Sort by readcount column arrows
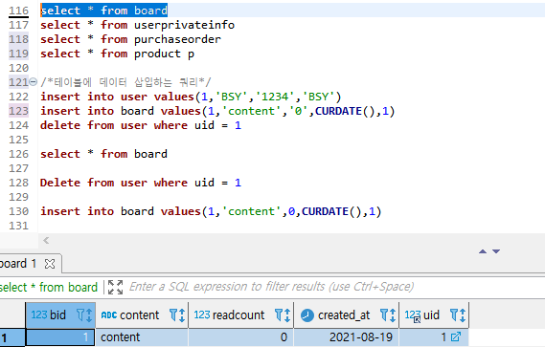Viewport: 545px width, 347px height. click(287, 315)
